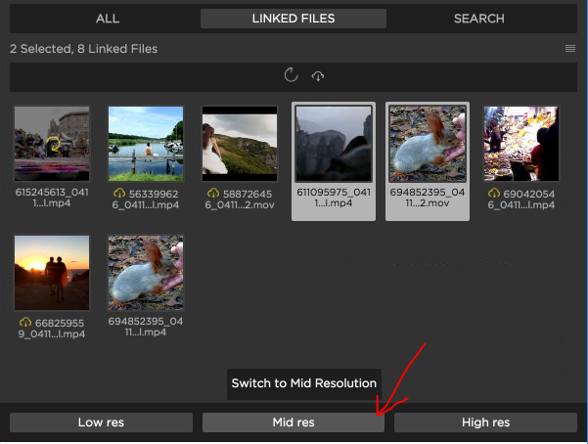This screenshot has width=588, height=444.
Task: Select the squirrel 694852395 .mp4 thumbnail
Action: [x=146, y=273]
